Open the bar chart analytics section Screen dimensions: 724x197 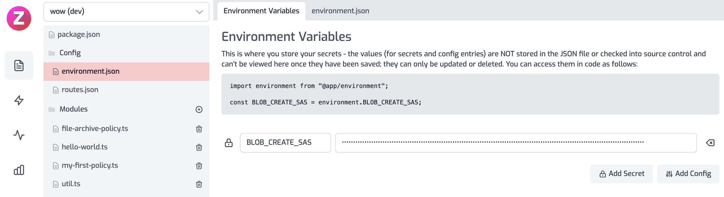click(19, 170)
